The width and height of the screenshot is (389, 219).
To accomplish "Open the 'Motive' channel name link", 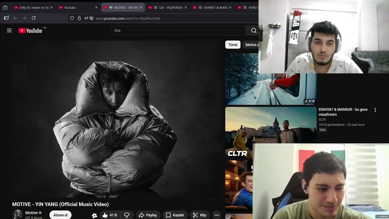I will 32,213.
